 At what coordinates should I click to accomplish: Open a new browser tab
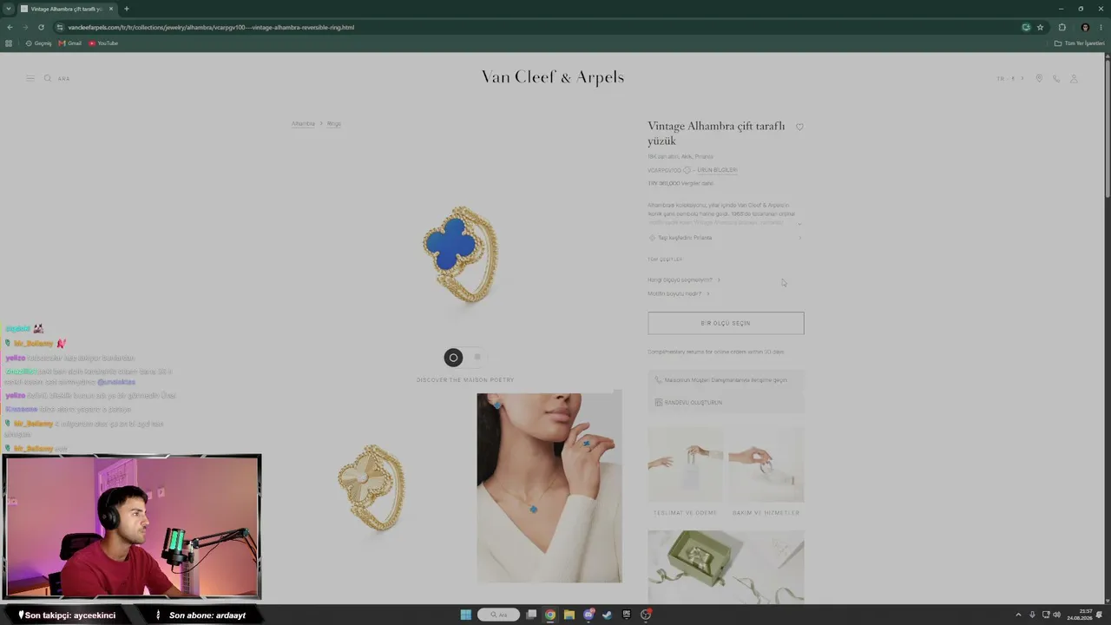point(126,9)
